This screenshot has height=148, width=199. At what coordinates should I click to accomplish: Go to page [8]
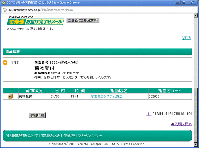click(179, 114)
